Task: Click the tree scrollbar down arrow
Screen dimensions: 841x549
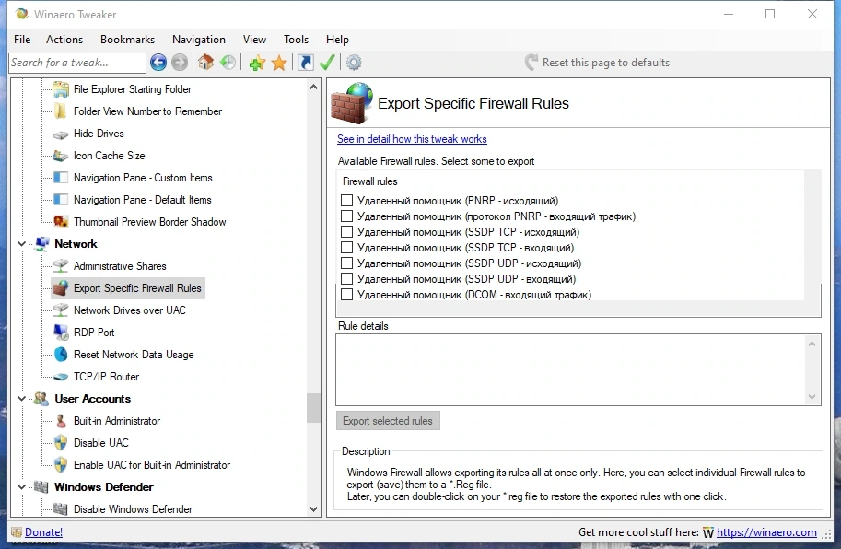Action: tap(314, 509)
